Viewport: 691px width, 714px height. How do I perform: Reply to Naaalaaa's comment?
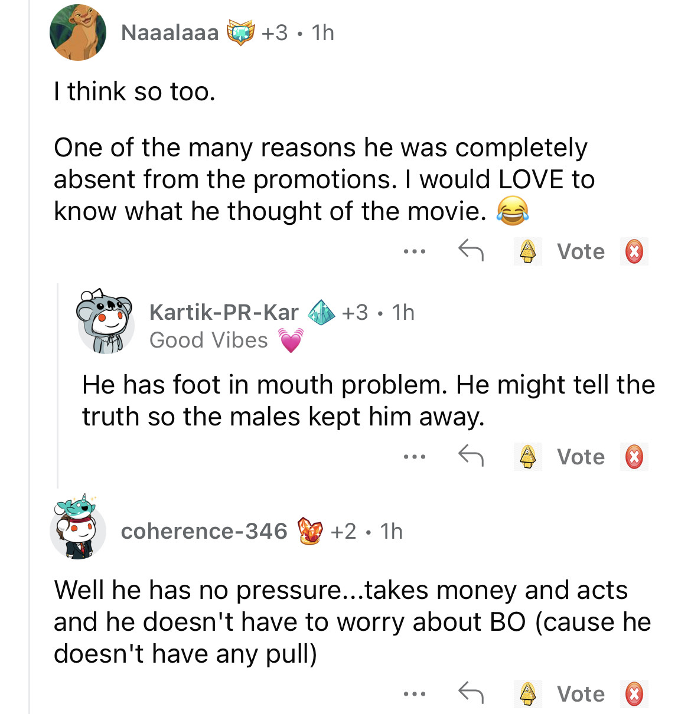point(471,251)
